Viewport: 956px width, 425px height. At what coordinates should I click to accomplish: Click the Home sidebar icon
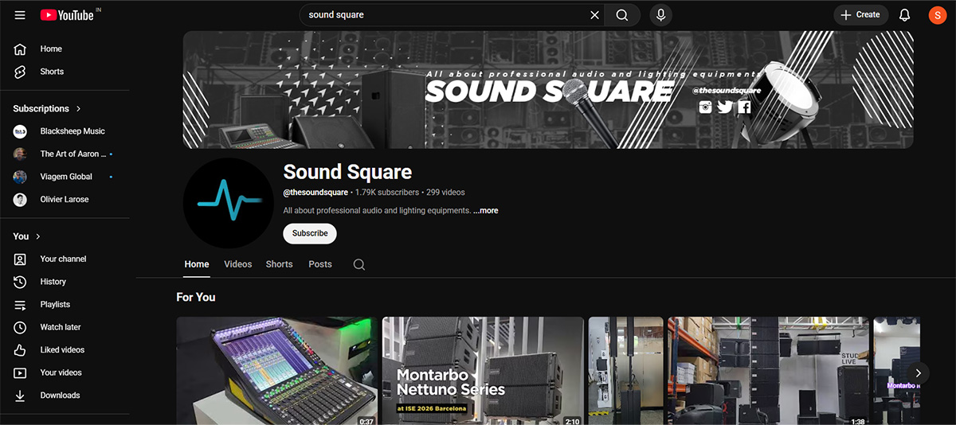[x=21, y=49]
